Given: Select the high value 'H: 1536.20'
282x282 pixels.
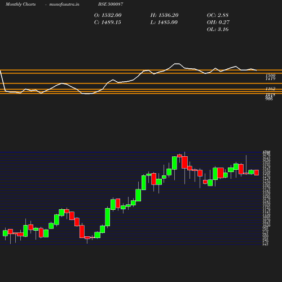Looking at the screenshot, I should tap(164, 15).
